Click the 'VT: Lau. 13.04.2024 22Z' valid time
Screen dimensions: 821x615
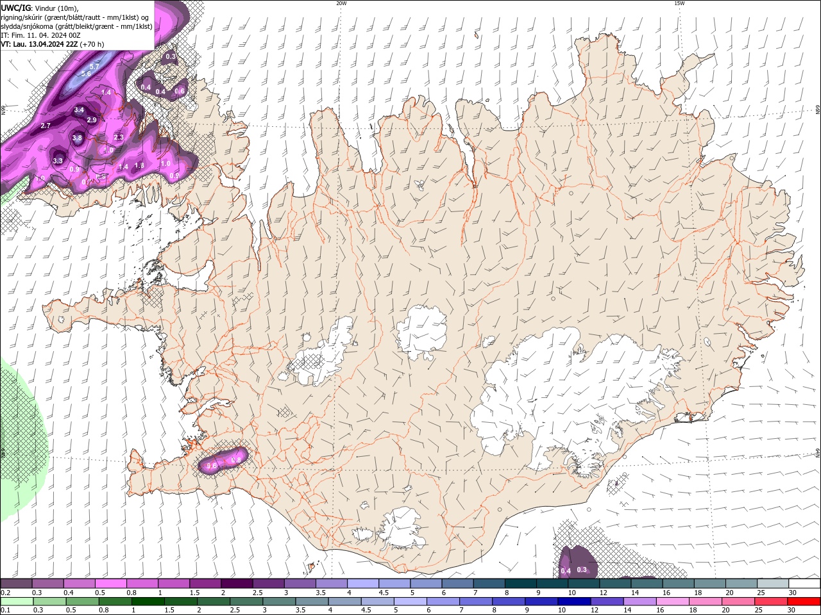pyautogui.click(x=40, y=44)
